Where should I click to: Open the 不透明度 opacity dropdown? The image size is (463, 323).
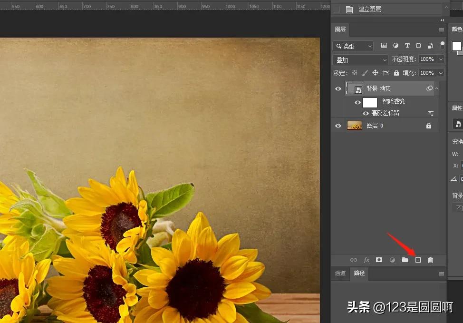pos(441,59)
